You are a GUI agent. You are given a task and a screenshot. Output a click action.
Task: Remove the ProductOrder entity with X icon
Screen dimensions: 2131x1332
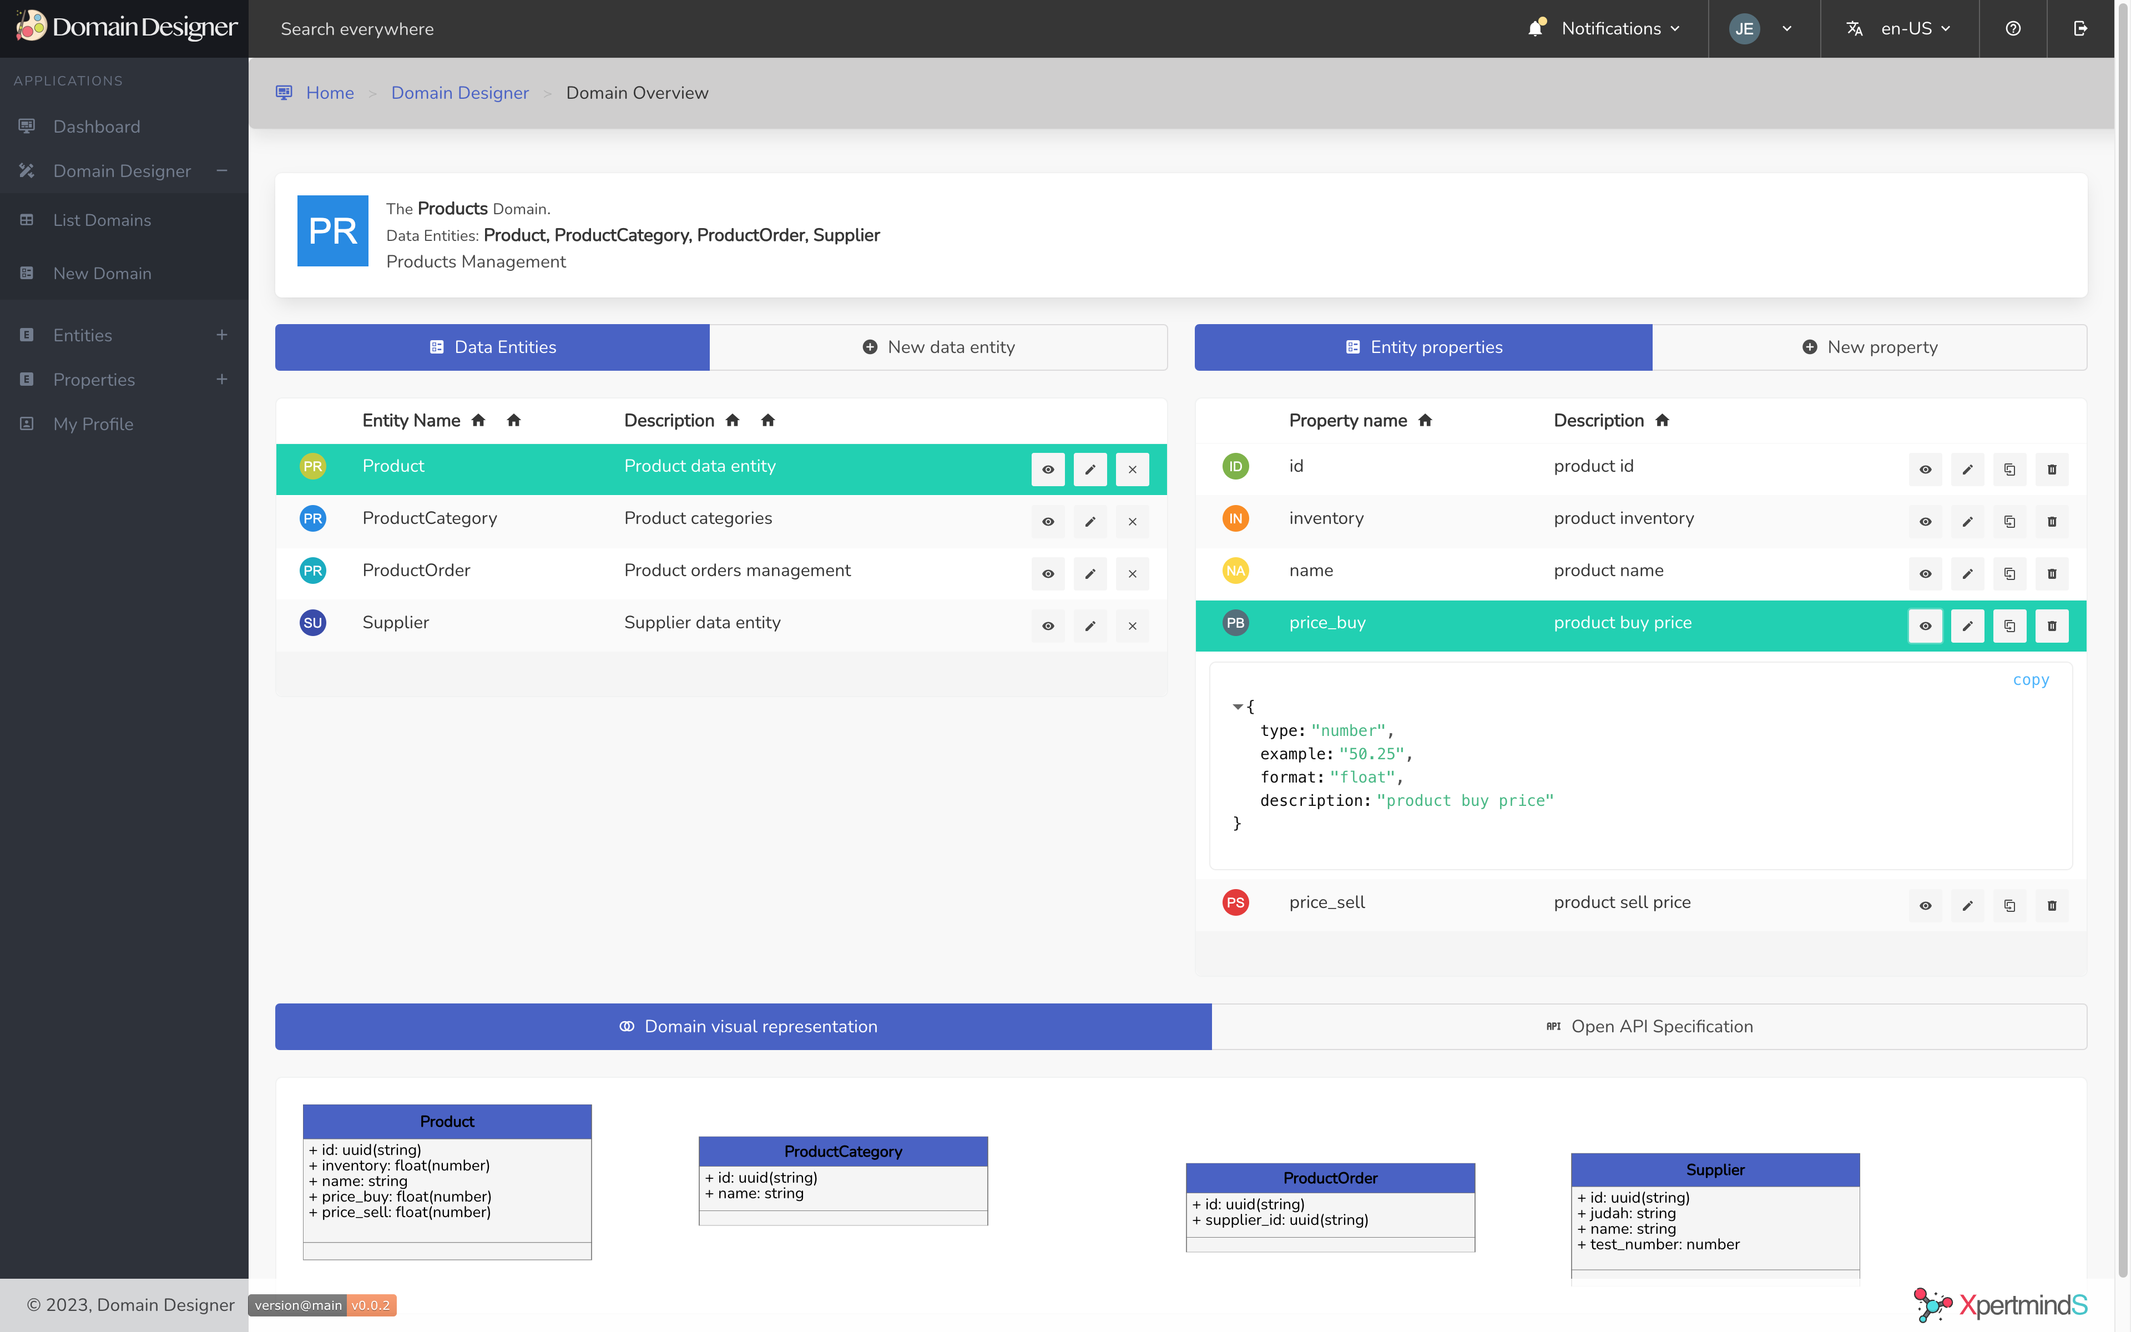tap(1133, 573)
